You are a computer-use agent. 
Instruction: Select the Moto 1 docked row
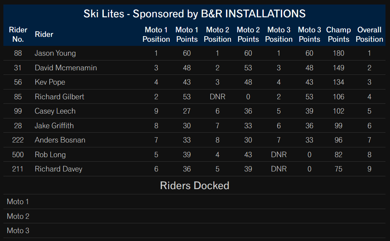[194, 202]
